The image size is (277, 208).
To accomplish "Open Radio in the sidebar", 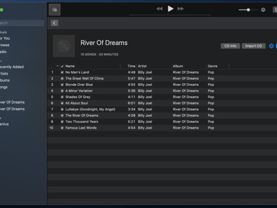I will coord(3,52).
